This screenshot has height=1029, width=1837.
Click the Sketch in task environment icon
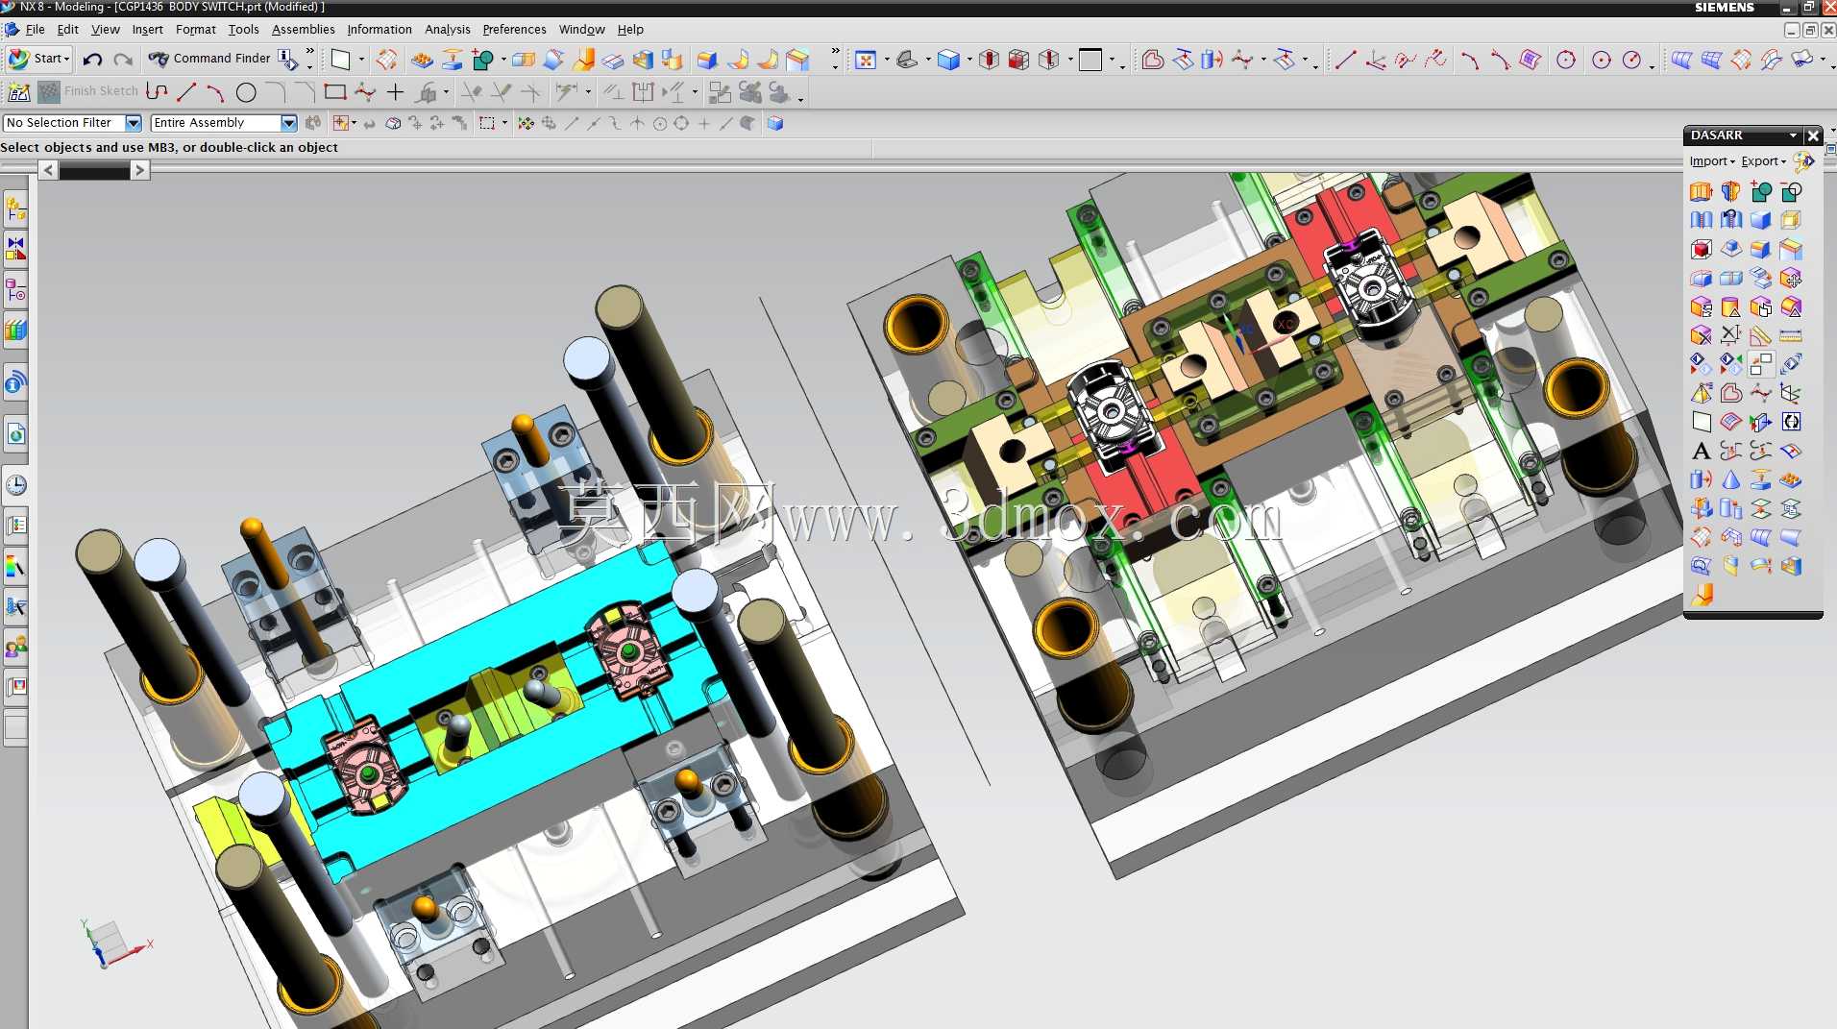[x=18, y=92]
